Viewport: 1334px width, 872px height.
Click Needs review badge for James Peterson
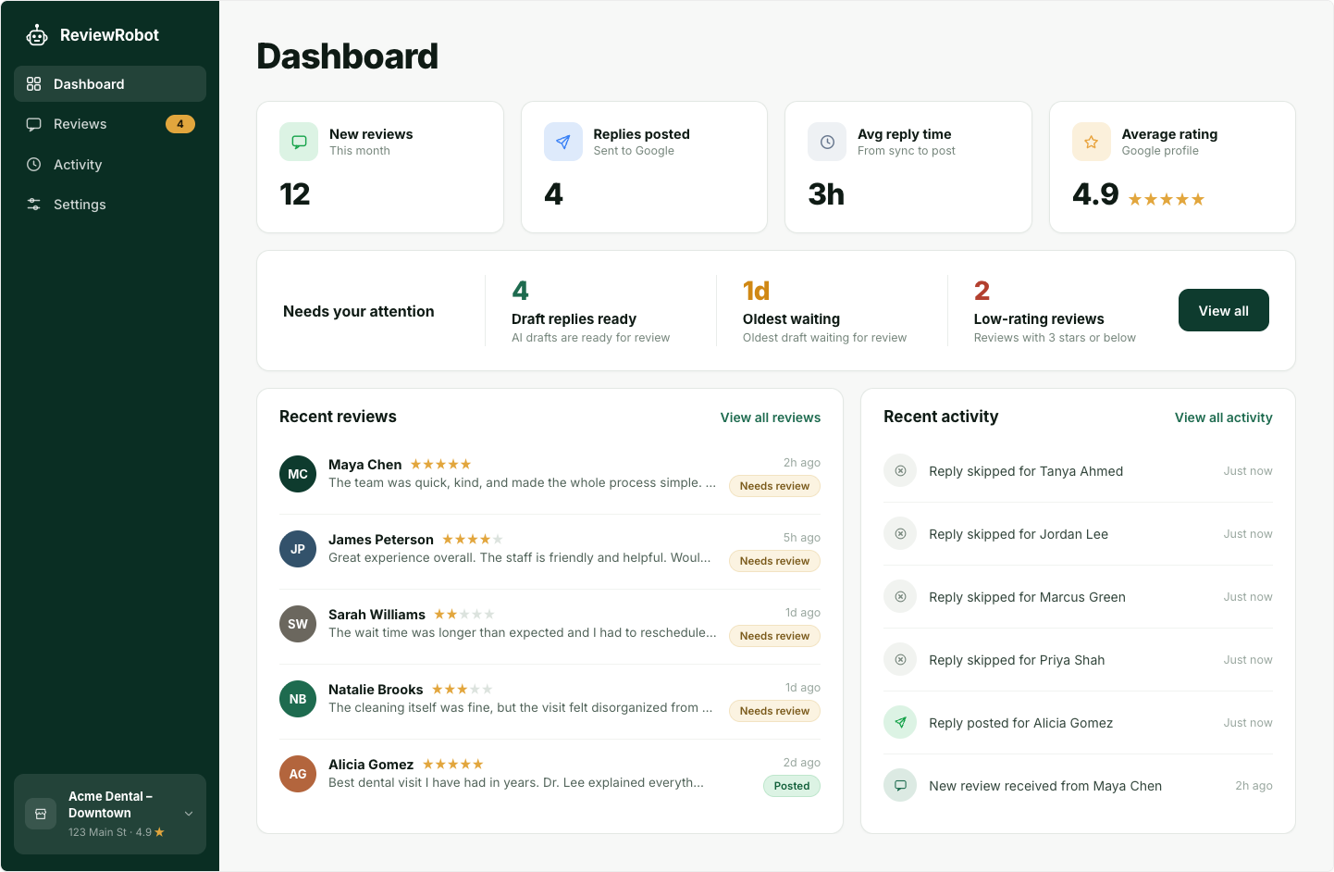pos(774,561)
